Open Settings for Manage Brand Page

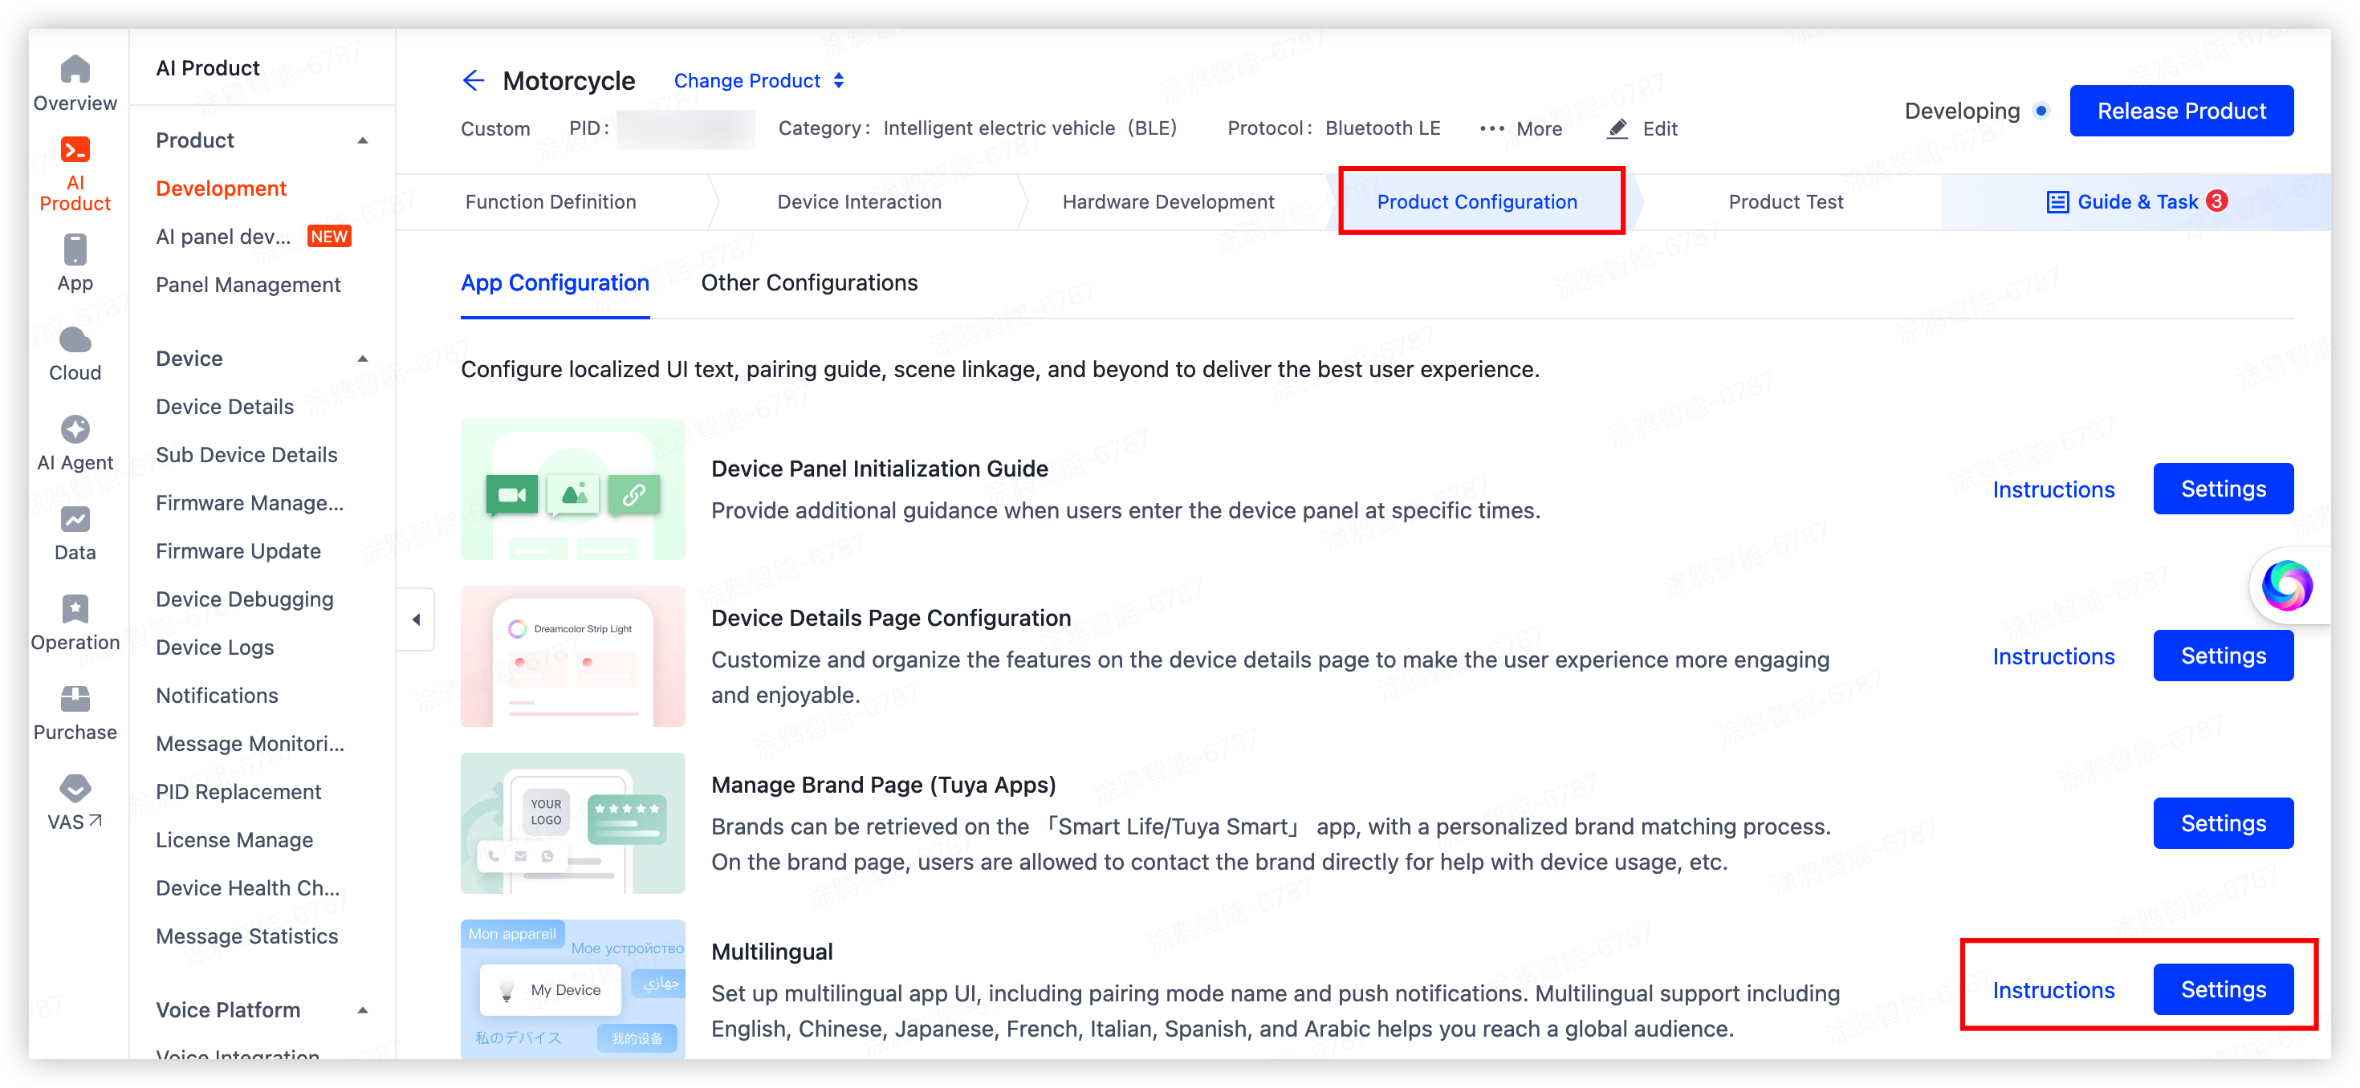(x=2224, y=823)
